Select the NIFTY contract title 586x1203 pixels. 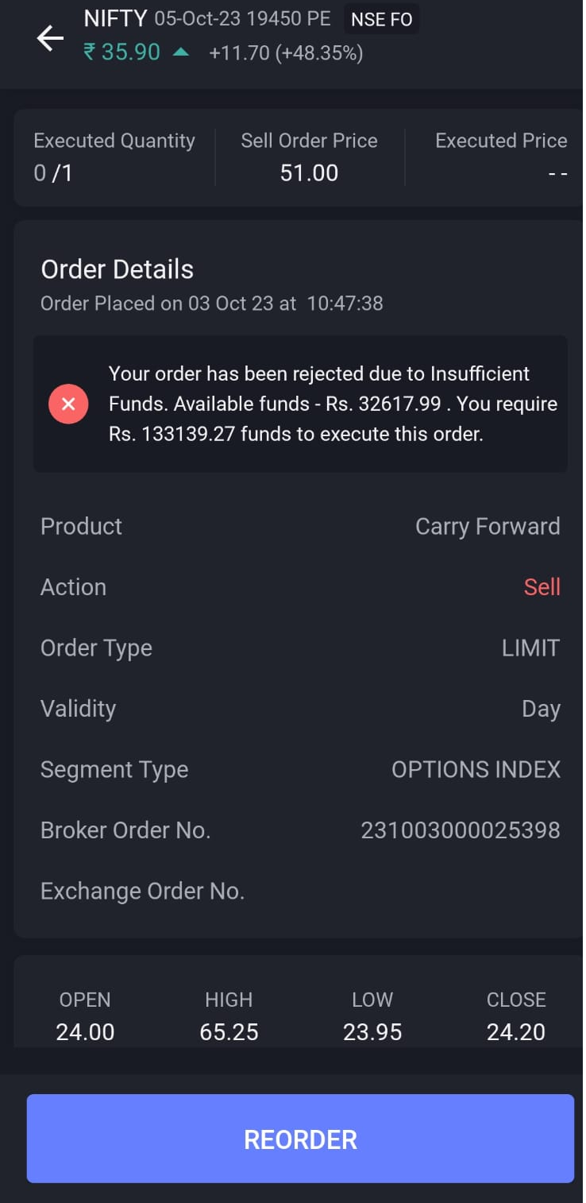point(116,18)
